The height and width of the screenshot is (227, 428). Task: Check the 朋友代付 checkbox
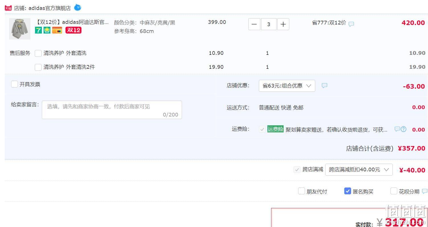pos(302,191)
